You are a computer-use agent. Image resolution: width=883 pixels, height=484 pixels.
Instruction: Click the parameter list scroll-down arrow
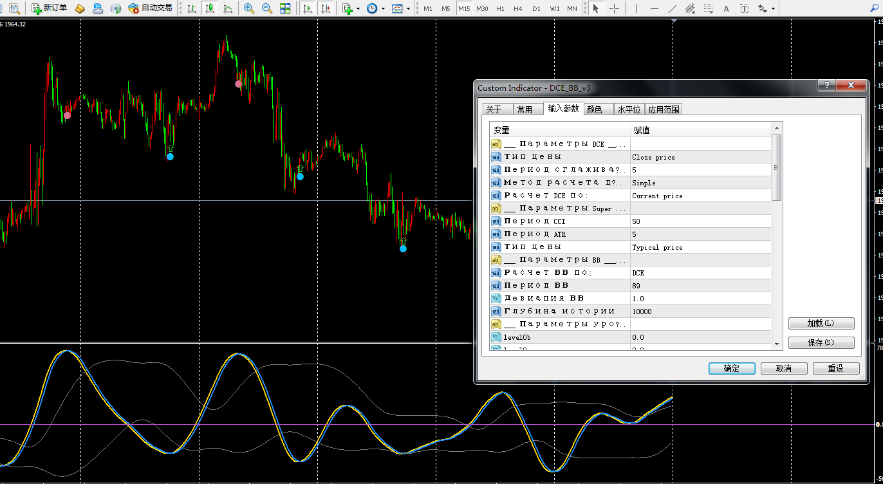[x=777, y=344]
